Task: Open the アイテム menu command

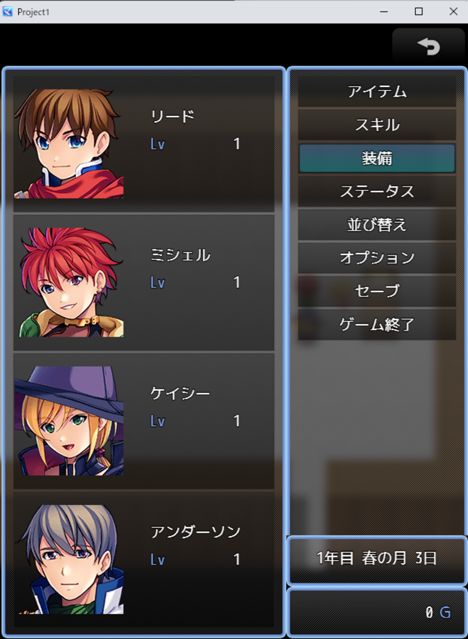Action: [377, 92]
